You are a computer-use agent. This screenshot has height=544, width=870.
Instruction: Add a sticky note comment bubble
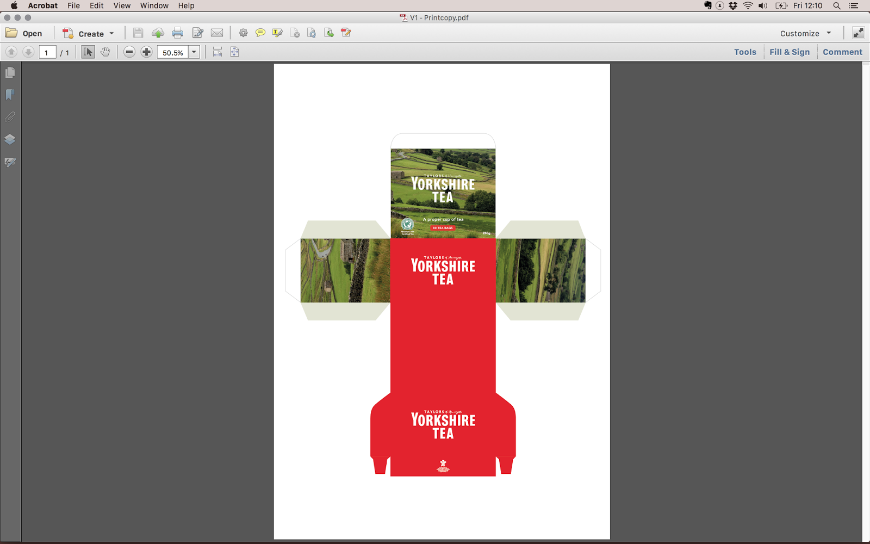(x=260, y=33)
